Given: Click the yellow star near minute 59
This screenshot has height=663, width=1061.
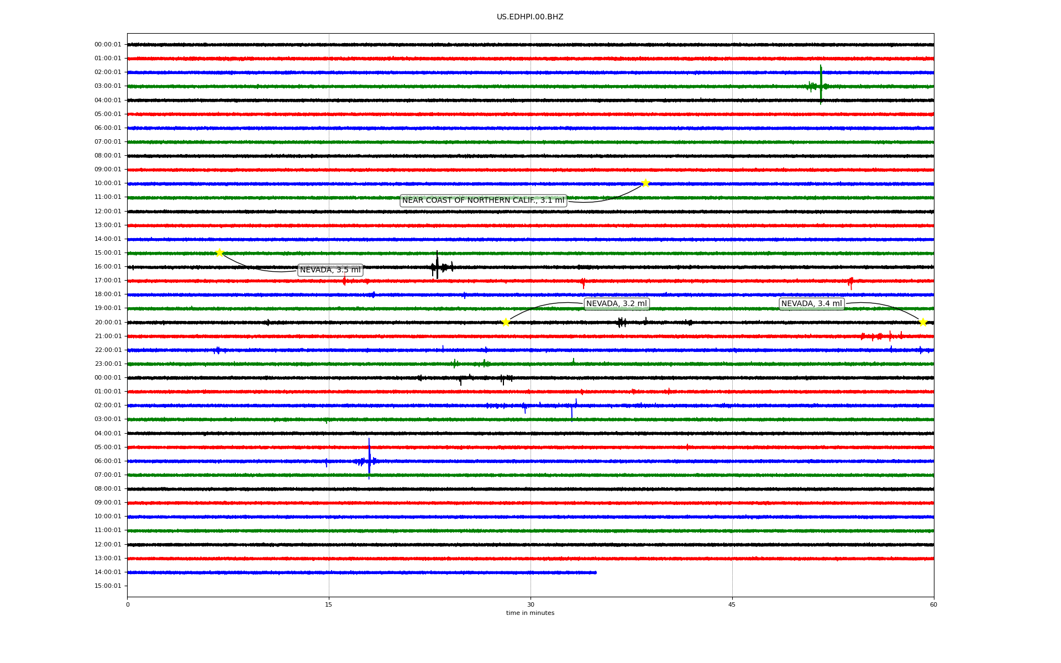Looking at the screenshot, I should click(x=923, y=322).
